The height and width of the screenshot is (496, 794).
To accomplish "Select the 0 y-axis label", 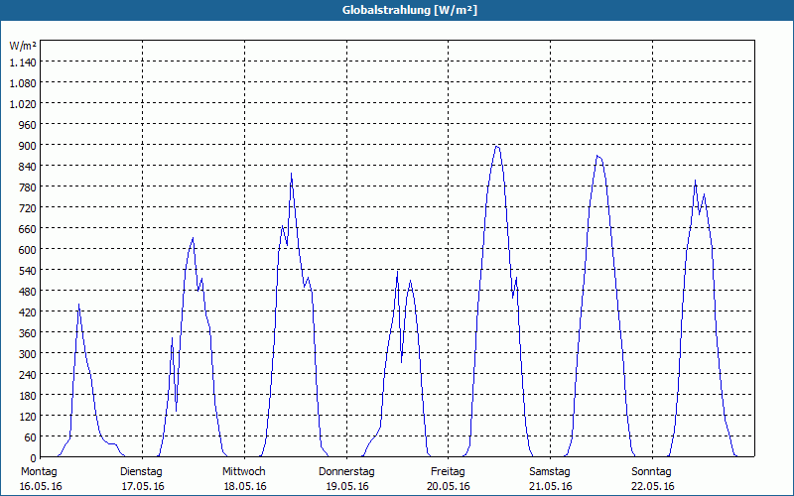I will 34,458.
